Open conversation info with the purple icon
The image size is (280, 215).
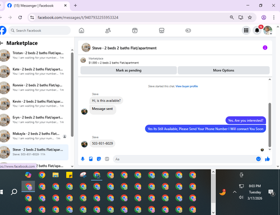[265, 48]
